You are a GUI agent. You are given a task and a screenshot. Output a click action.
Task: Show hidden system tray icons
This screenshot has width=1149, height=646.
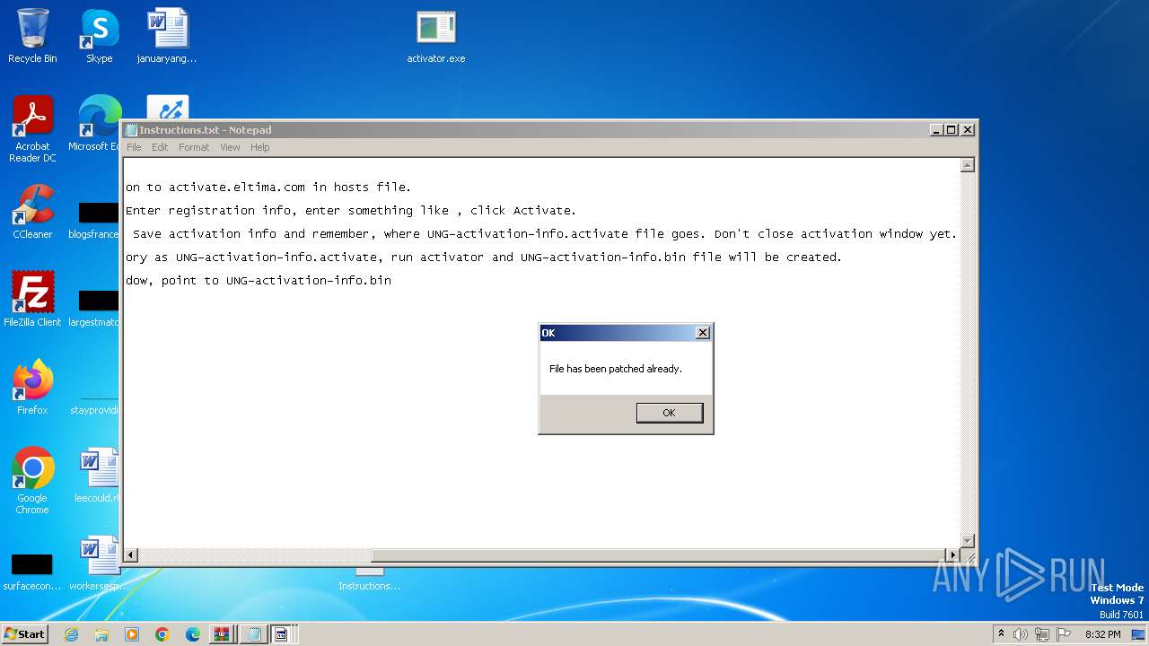[x=1001, y=633]
